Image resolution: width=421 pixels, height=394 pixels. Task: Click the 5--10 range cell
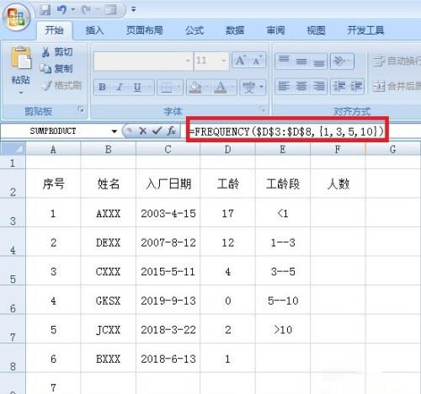[x=283, y=301]
